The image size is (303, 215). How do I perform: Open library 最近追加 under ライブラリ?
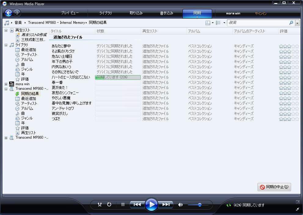28,50
